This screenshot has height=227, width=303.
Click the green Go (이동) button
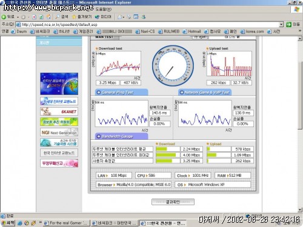tap(293, 25)
